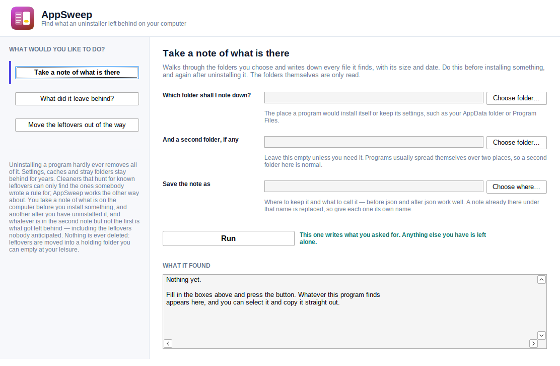Click the 'And a second folder, if any' label
560x366 pixels.
[200, 140]
